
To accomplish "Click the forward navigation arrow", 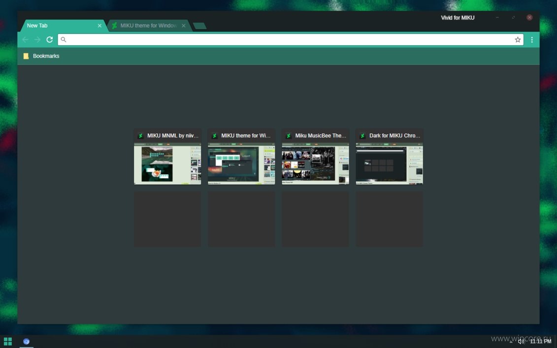I will click(37, 40).
